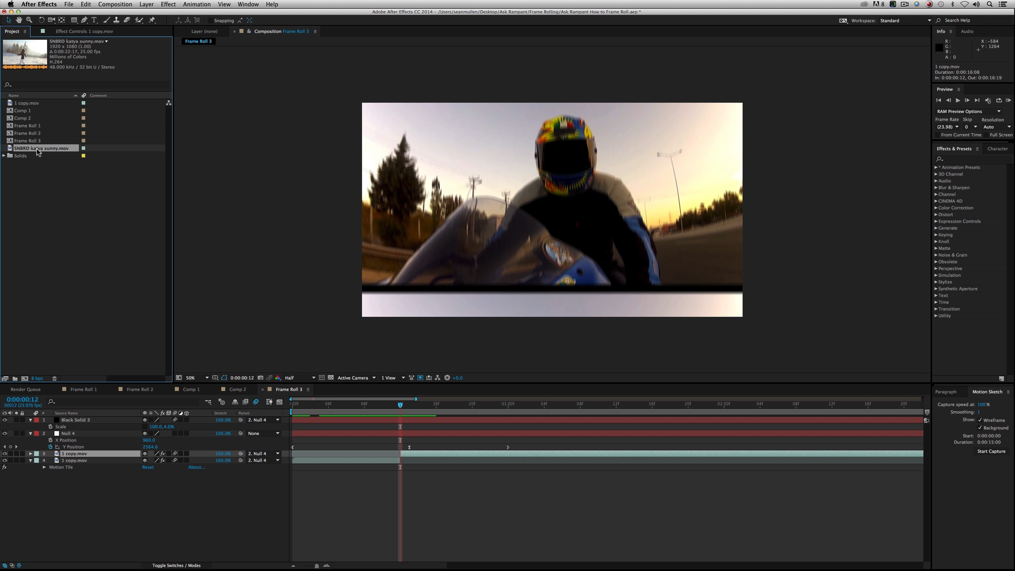Screen dimensions: 1015x571
Task: Select the Brush tool
Action: pyautogui.click(x=106, y=20)
